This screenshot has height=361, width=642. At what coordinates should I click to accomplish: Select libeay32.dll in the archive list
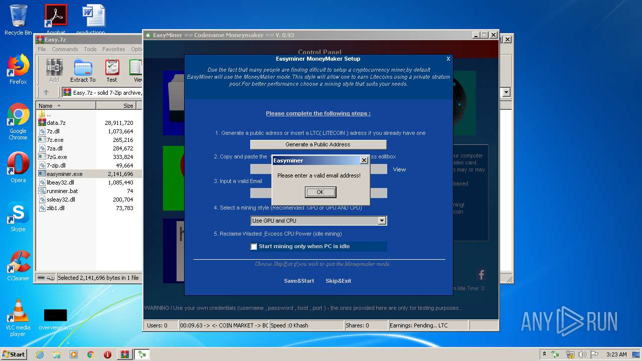[x=60, y=183]
